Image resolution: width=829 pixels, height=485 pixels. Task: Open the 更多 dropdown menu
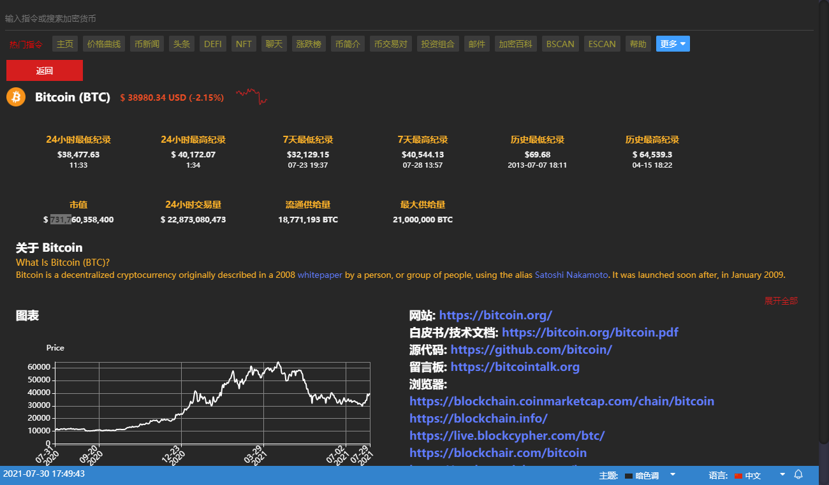(673, 44)
